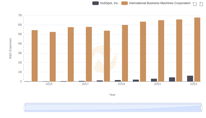206x118 pixels.
Task: Click IBM bar for 2014
Action: point(35,56)
